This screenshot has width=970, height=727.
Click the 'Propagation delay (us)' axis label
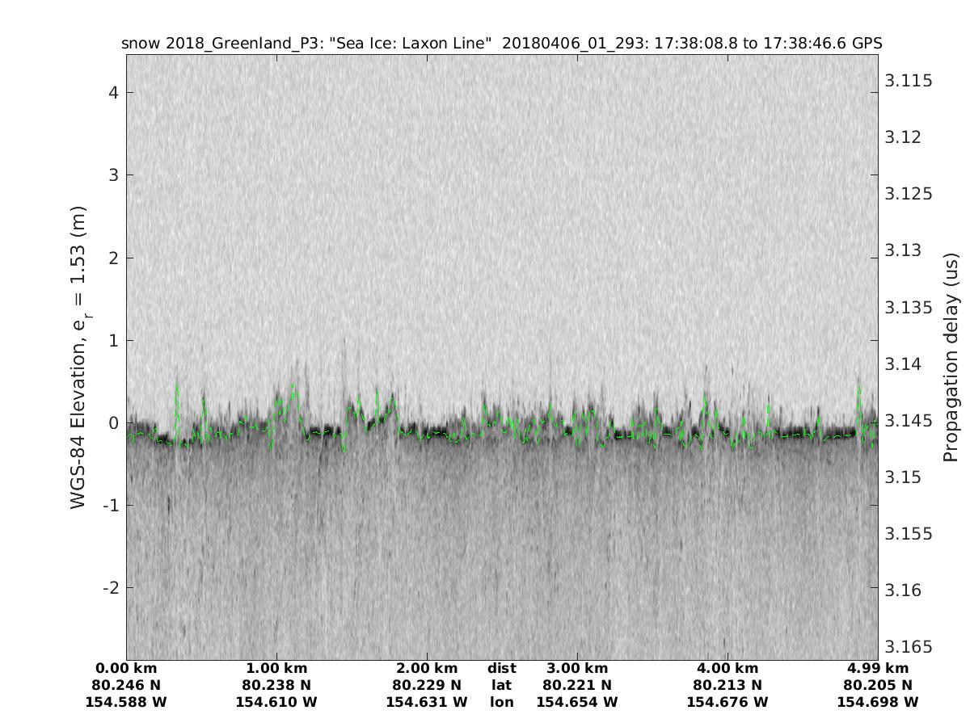coord(951,357)
